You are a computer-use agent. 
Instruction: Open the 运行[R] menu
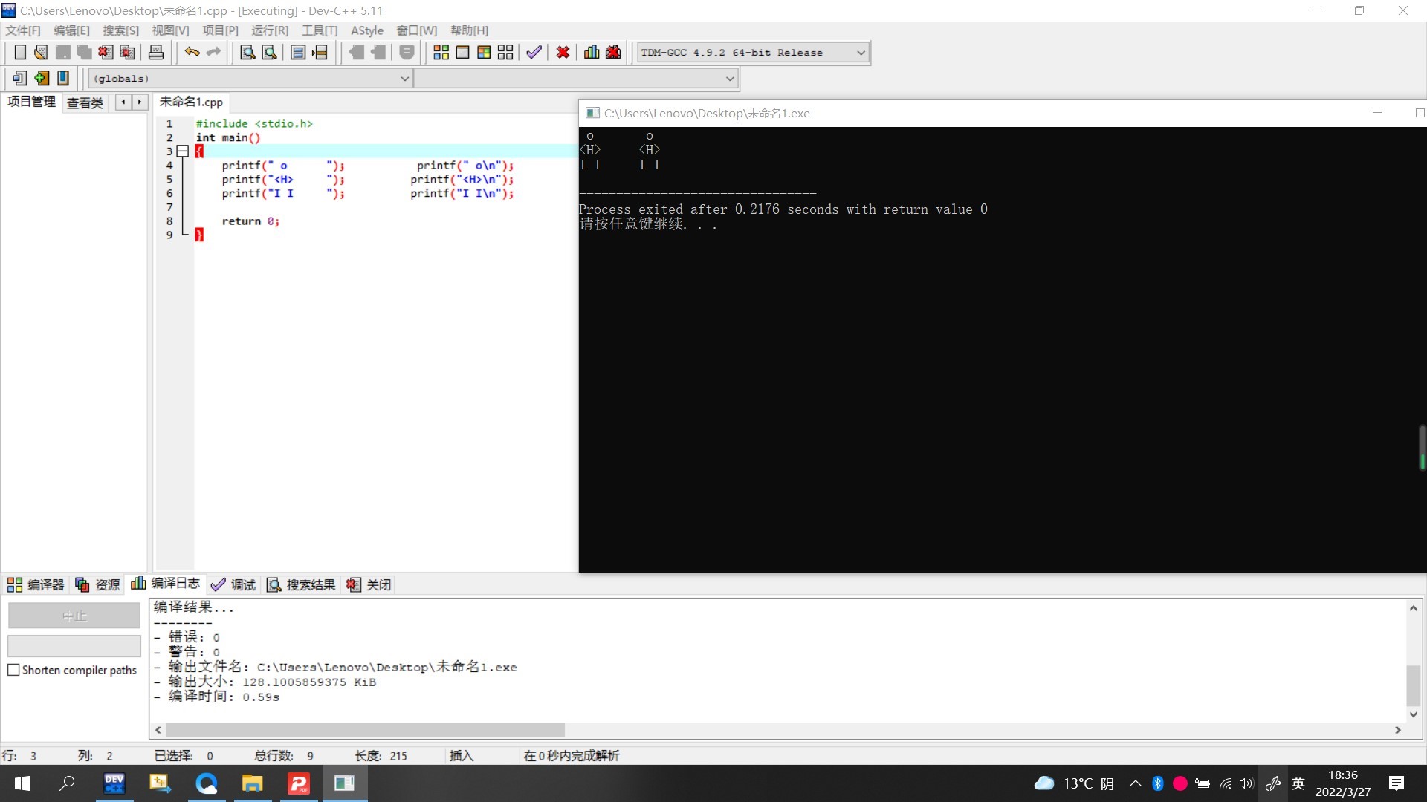click(x=269, y=30)
